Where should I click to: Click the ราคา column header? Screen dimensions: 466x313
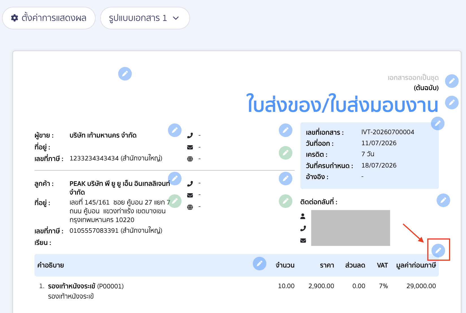(327, 265)
